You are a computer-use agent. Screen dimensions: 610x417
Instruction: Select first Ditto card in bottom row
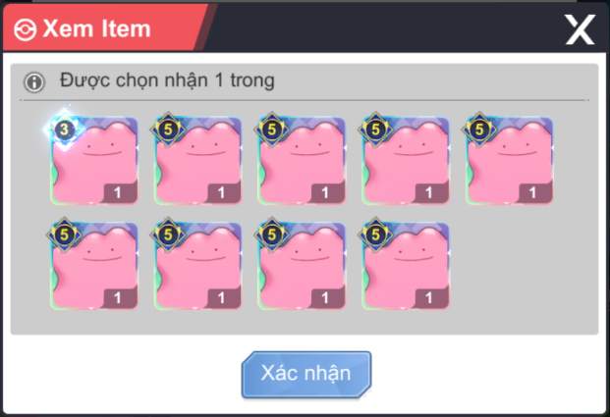(x=94, y=266)
